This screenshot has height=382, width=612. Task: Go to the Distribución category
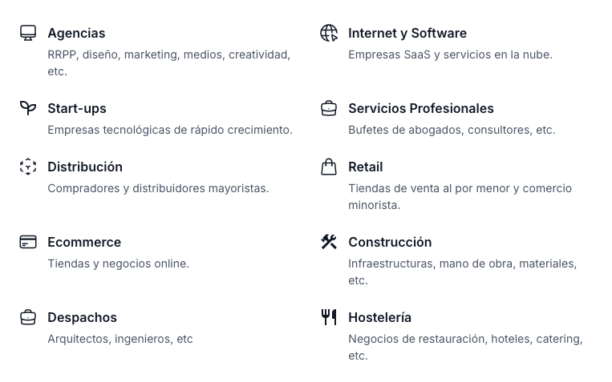click(x=85, y=167)
